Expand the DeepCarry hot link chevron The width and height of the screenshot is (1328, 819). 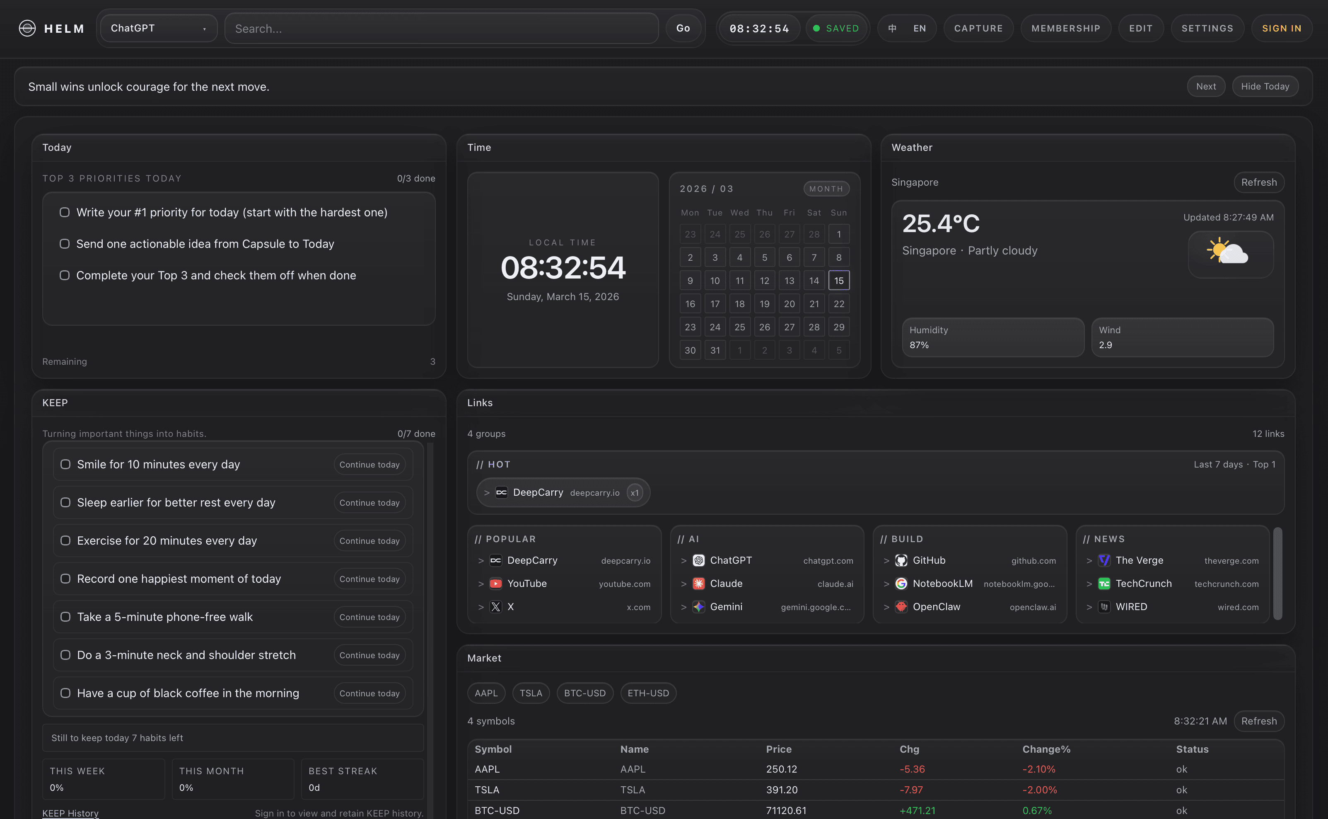click(x=487, y=492)
